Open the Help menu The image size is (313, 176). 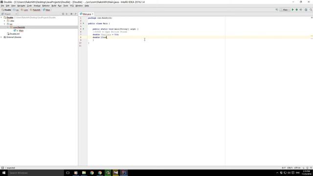coord(87,6)
